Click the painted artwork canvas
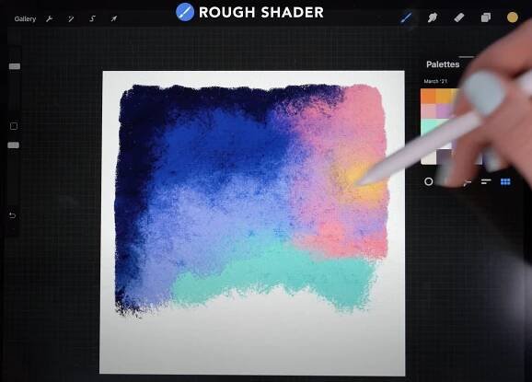The image size is (532, 382). (252, 223)
